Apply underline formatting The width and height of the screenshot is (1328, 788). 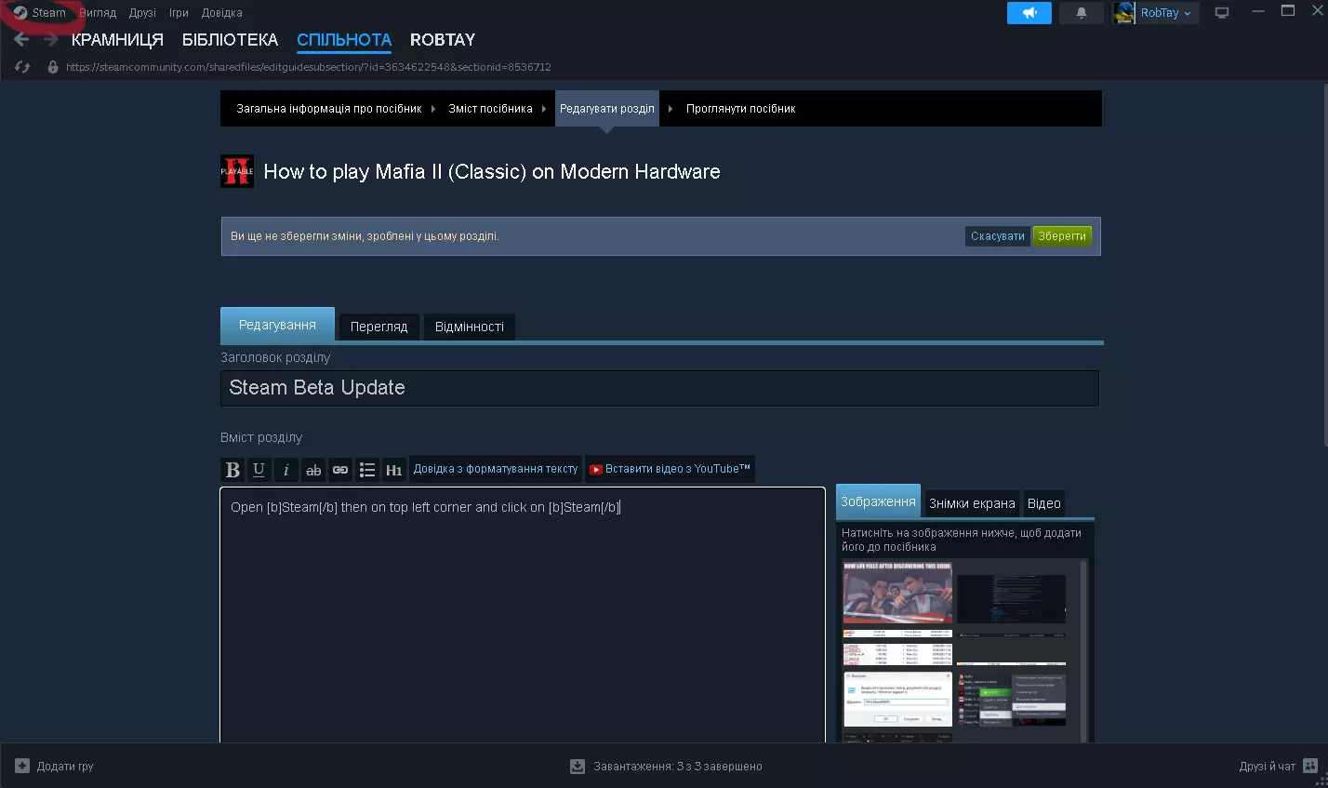(x=259, y=470)
